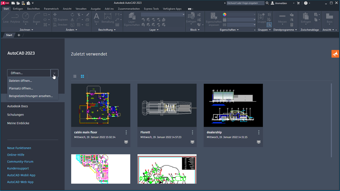340x191 pixels.
Task: Switch to list view of recent files
Action: click(75, 76)
